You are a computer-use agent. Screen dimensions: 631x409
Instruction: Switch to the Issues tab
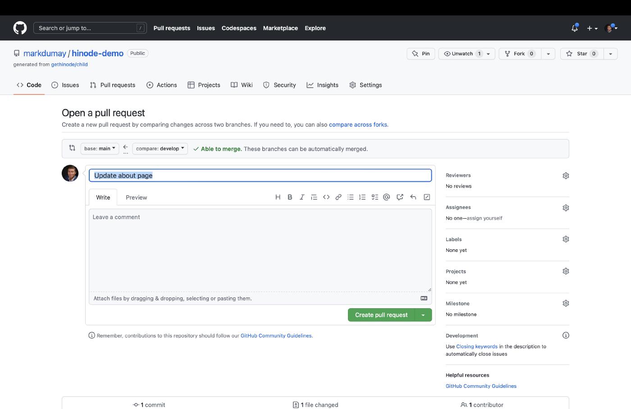click(65, 85)
